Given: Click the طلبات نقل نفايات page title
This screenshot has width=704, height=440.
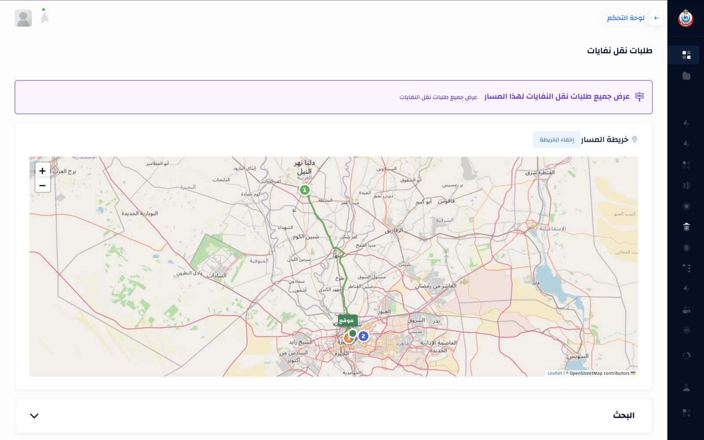Looking at the screenshot, I should click(x=620, y=51).
